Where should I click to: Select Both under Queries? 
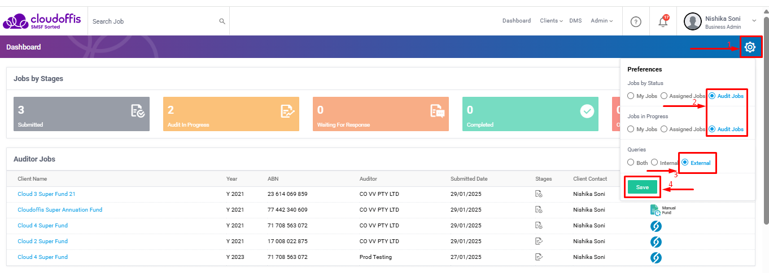point(631,163)
